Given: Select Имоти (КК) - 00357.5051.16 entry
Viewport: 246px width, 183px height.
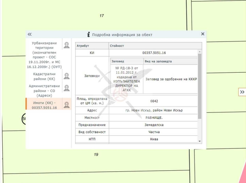Looking at the screenshot, I should coord(44,105).
